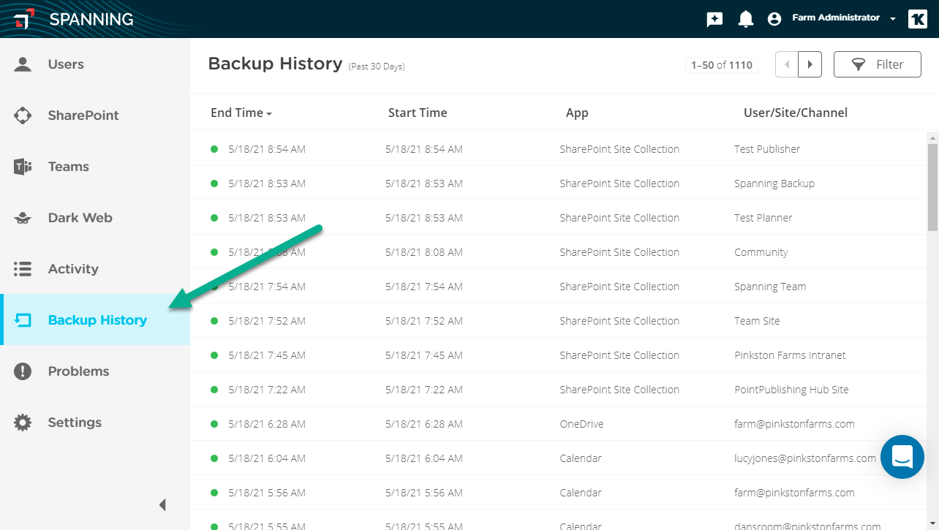Click the Backup History page title
This screenshot has height=530, width=939.
click(275, 64)
